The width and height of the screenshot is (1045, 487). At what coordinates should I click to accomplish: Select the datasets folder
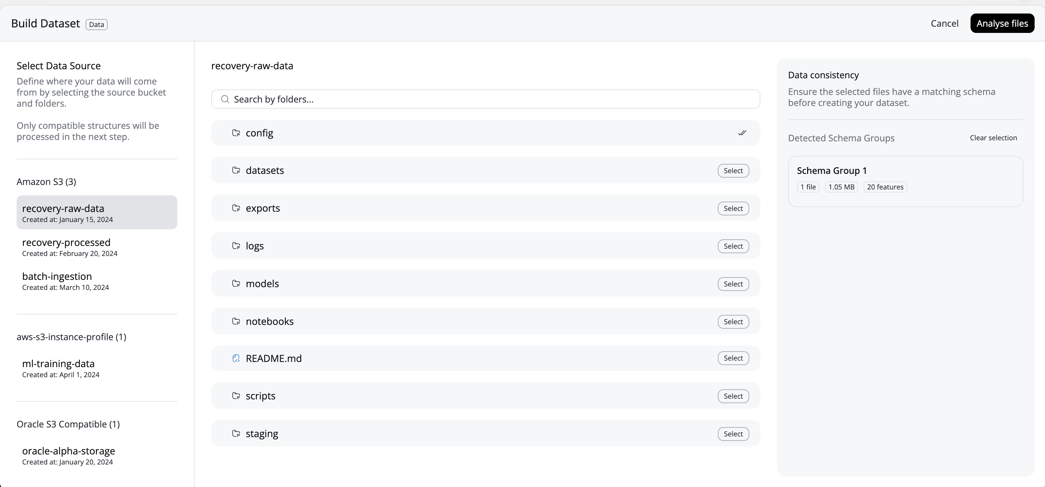tap(733, 170)
